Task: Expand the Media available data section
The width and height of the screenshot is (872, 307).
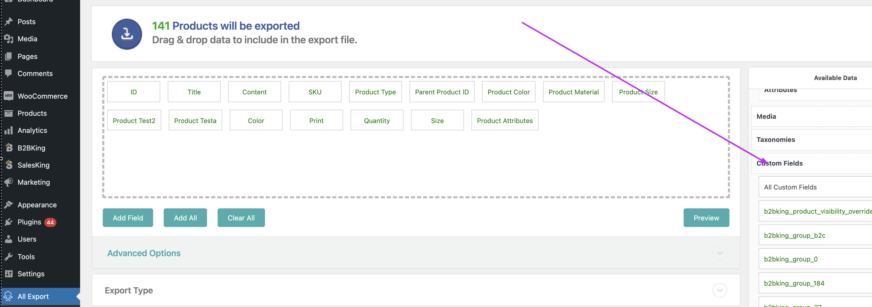Action: [811, 117]
